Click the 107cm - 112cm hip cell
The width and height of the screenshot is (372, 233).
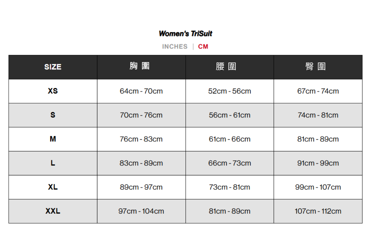tap(318, 211)
